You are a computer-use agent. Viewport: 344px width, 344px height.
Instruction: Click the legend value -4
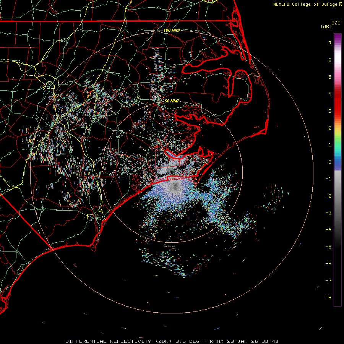(x=328, y=230)
